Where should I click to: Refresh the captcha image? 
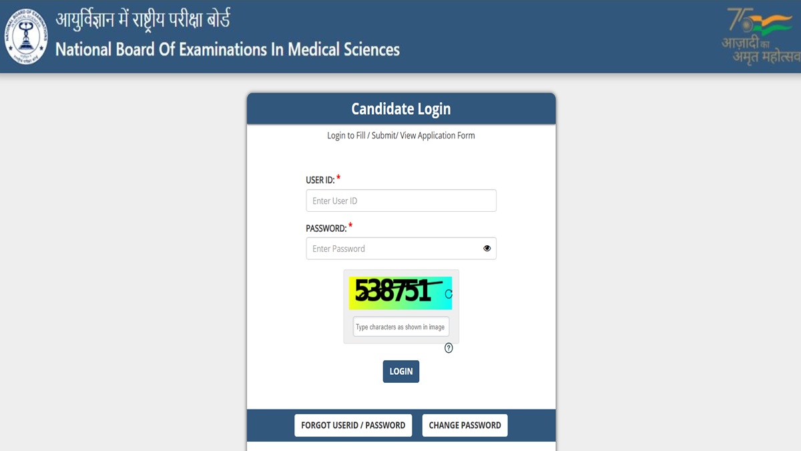click(x=449, y=294)
